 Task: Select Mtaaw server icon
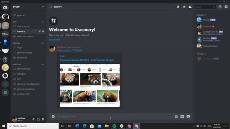(x=5, y=34)
